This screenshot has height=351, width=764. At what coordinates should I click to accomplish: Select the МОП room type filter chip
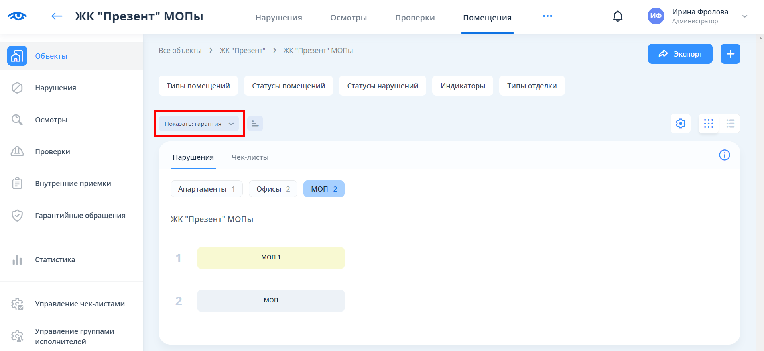click(x=324, y=189)
